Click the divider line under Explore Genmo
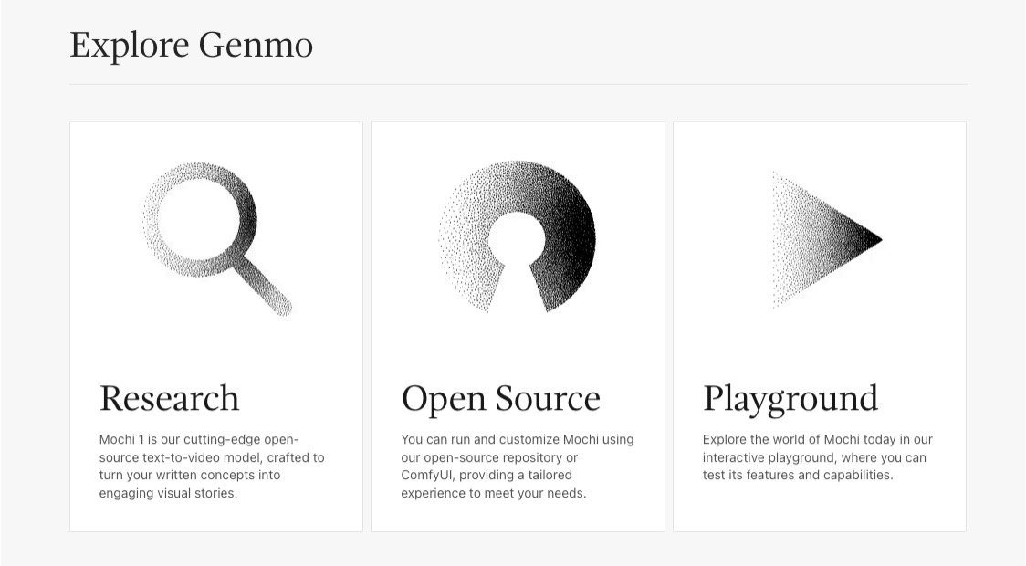The image size is (1026, 566). click(518, 84)
